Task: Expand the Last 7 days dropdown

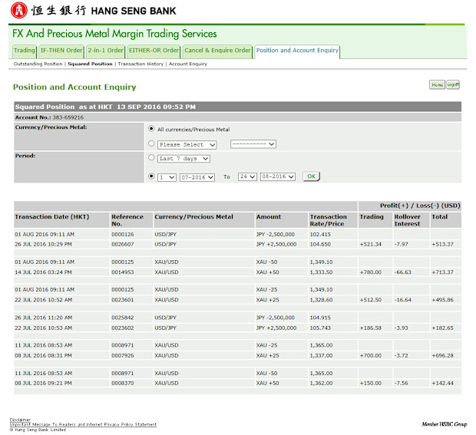Action: point(183,159)
